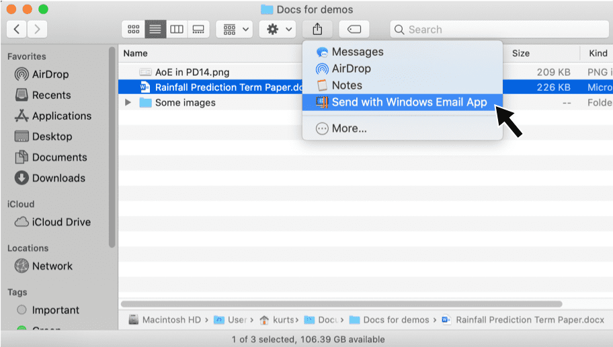
Task: Open Network in the sidebar
Action: (x=44, y=266)
